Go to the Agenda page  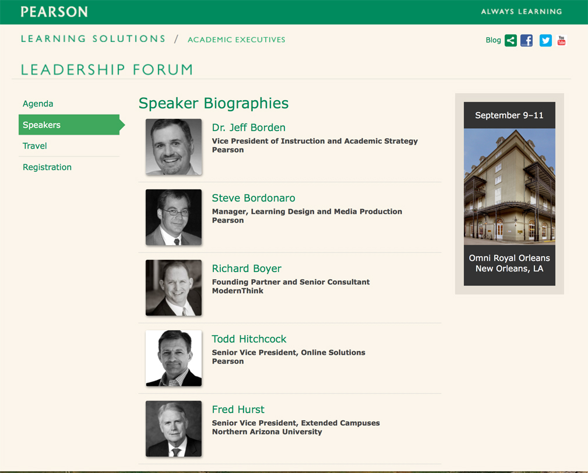pyautogui.click(x=38, y=104)
